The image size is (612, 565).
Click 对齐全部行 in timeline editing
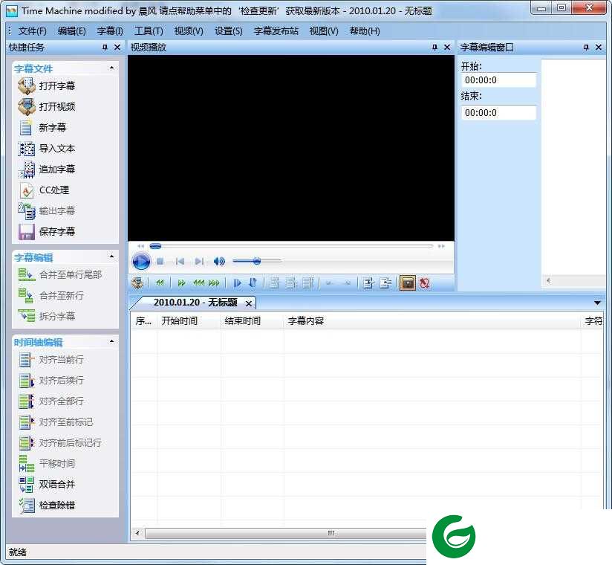(51, 401)
